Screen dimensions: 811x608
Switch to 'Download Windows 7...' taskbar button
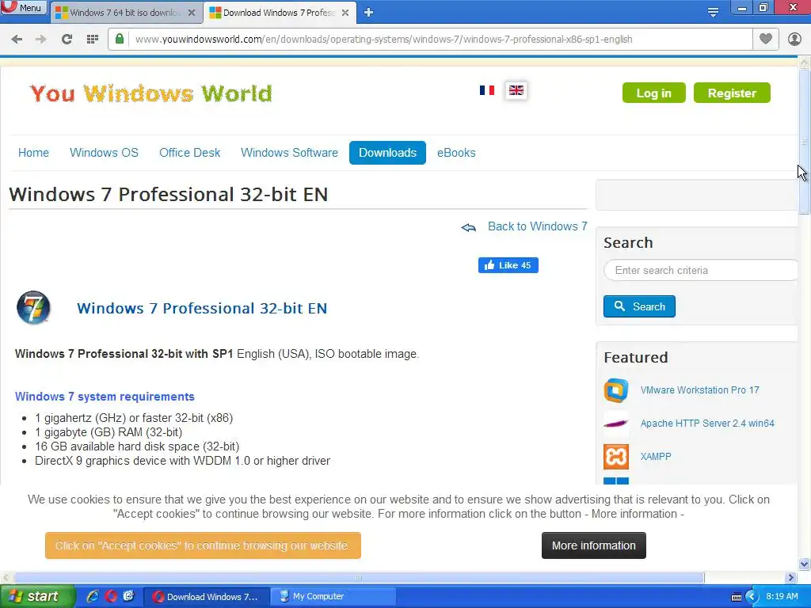(x=207, y=597)
